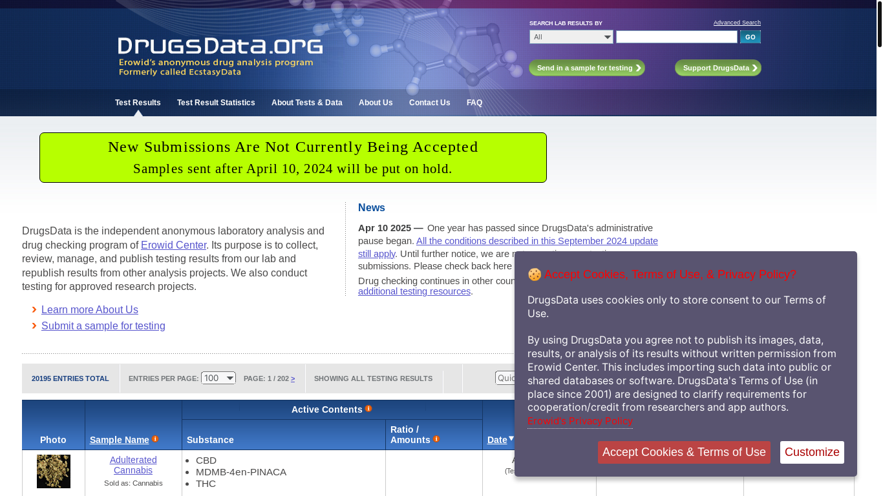Viewport: 883px width, 496px height.
Task: Click Send in a sample for testing
Action: point(587,68)
